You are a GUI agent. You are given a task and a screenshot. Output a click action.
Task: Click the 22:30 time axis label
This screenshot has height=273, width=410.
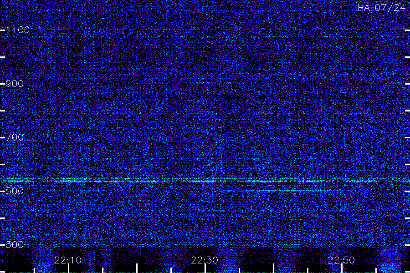click(205, 260)
